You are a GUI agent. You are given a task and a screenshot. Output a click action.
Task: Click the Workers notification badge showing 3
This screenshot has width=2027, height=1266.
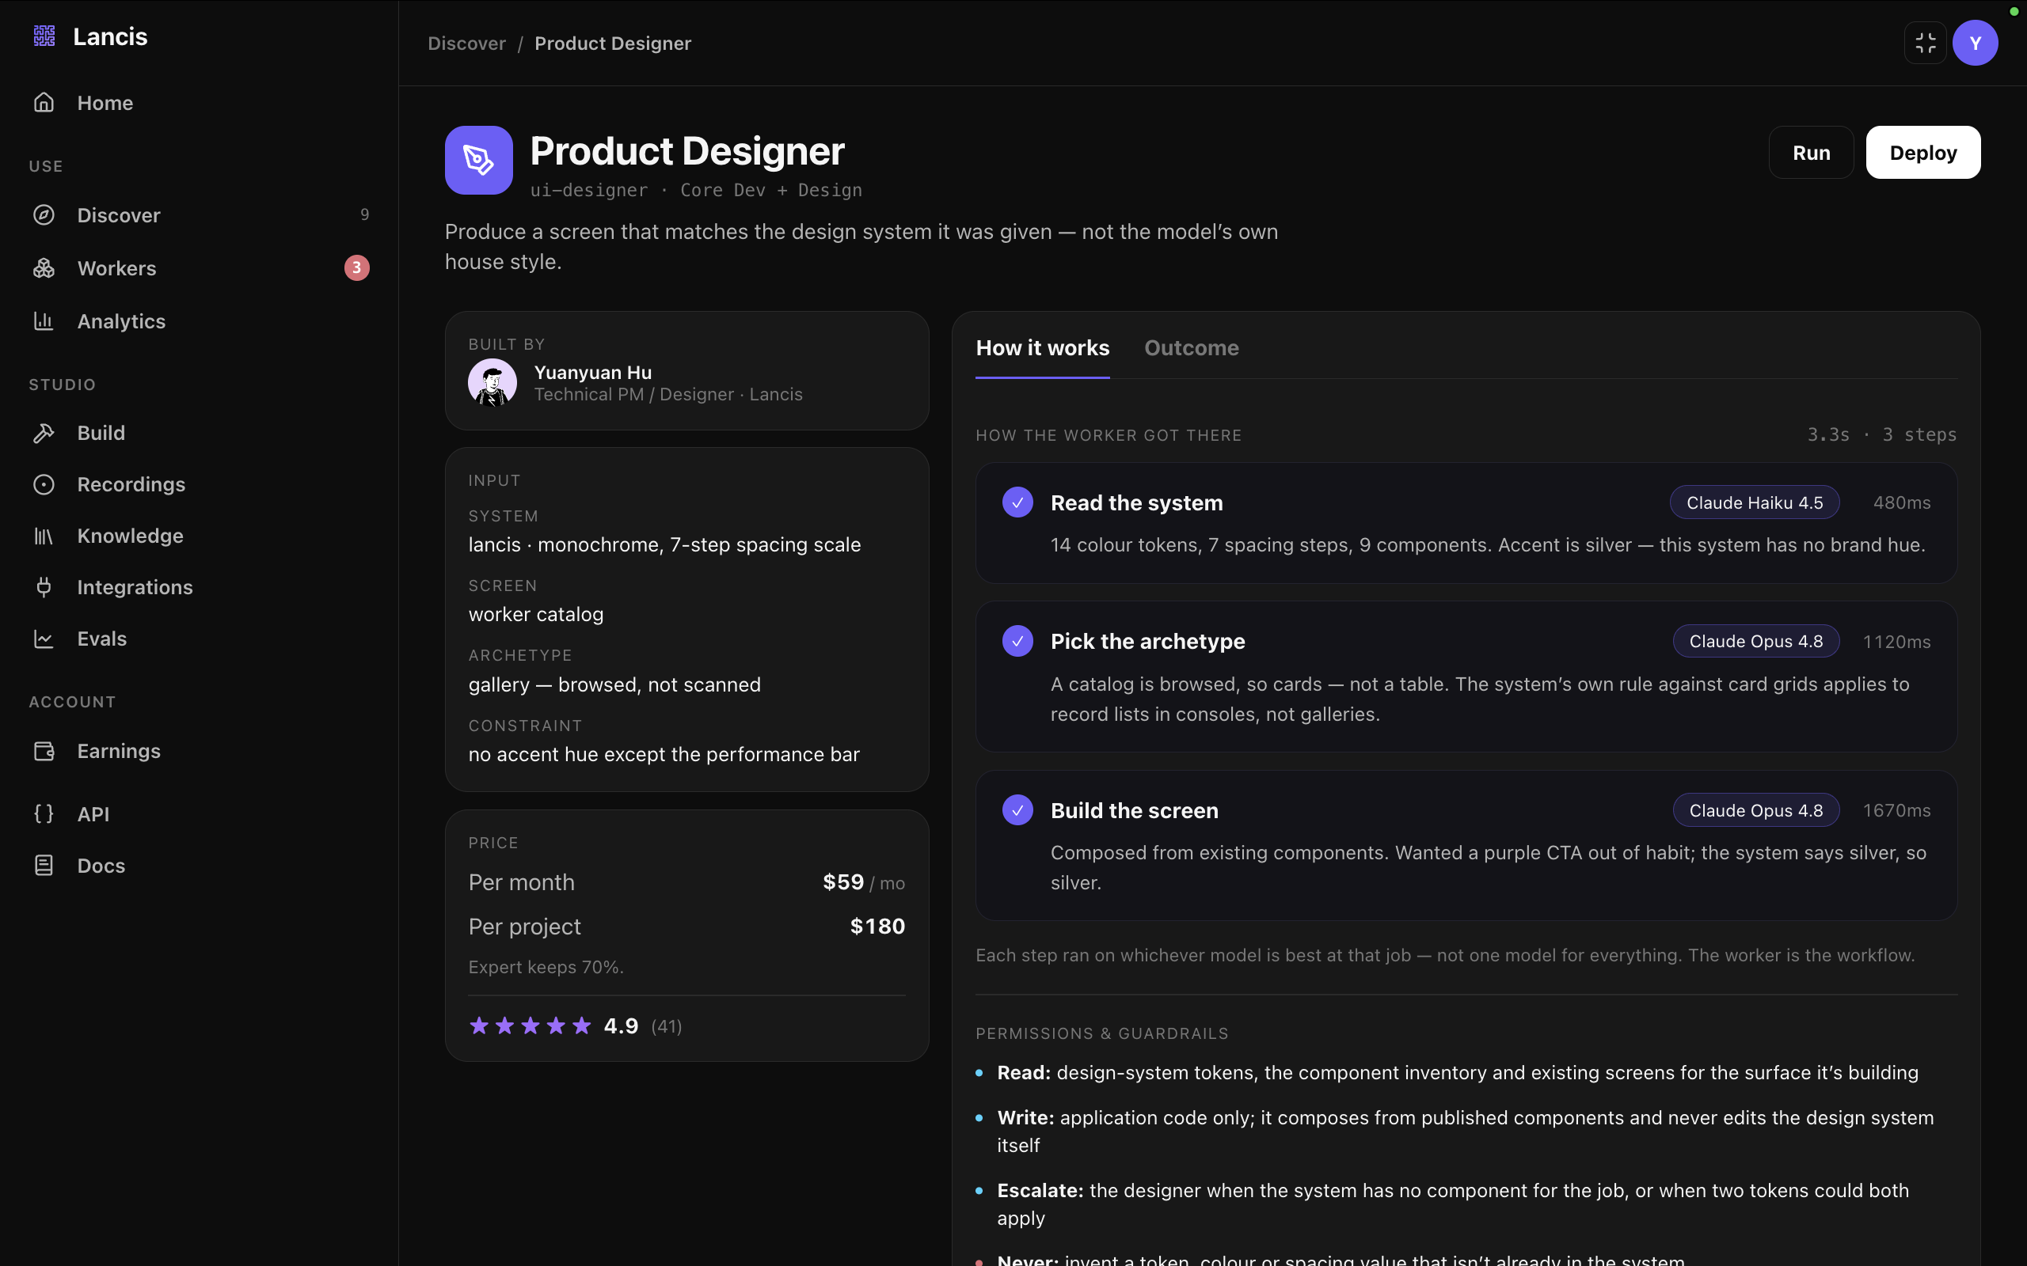click(357, 268)
